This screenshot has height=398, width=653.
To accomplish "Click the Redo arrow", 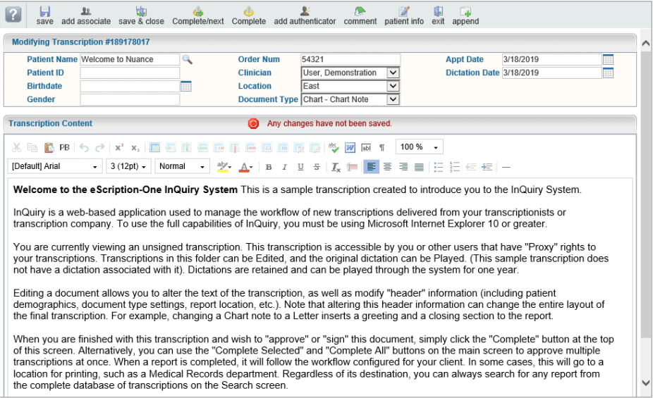I will pos(100,148).
